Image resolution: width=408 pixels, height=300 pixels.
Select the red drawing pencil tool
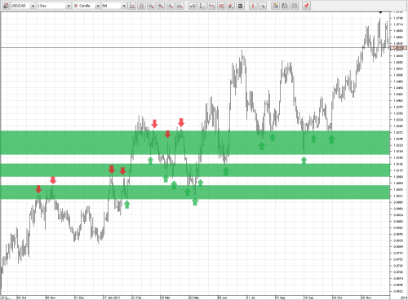click(253, 6)
